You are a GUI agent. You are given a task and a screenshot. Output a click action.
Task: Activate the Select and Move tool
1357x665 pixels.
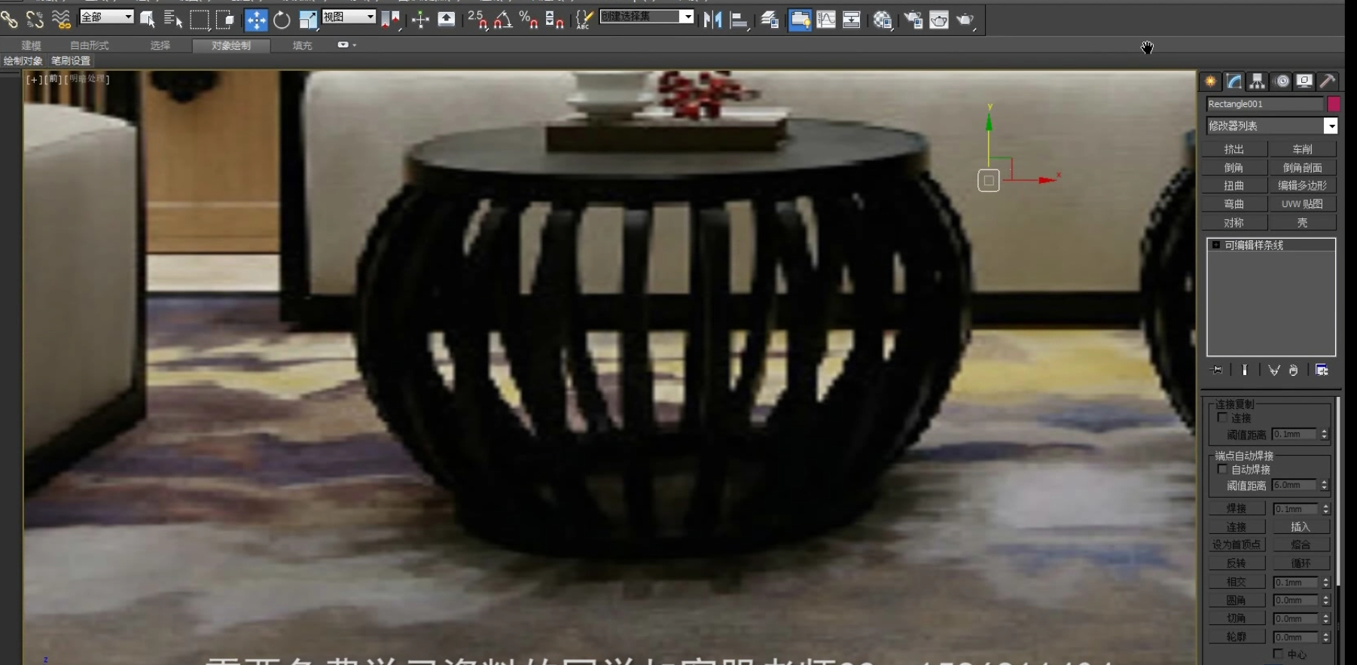pos(256,20)
